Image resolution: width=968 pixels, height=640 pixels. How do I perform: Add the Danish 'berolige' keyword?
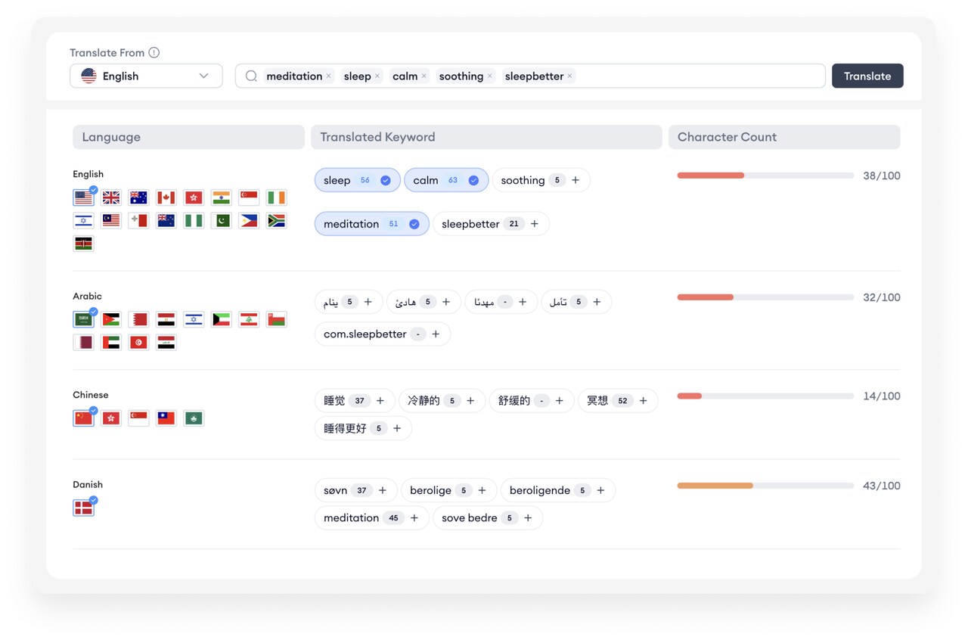[x=482, y=490]
